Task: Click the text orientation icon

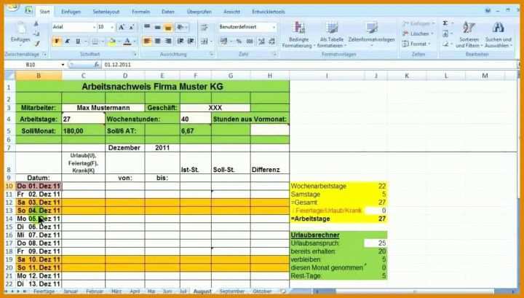Action: coord(180,27)
